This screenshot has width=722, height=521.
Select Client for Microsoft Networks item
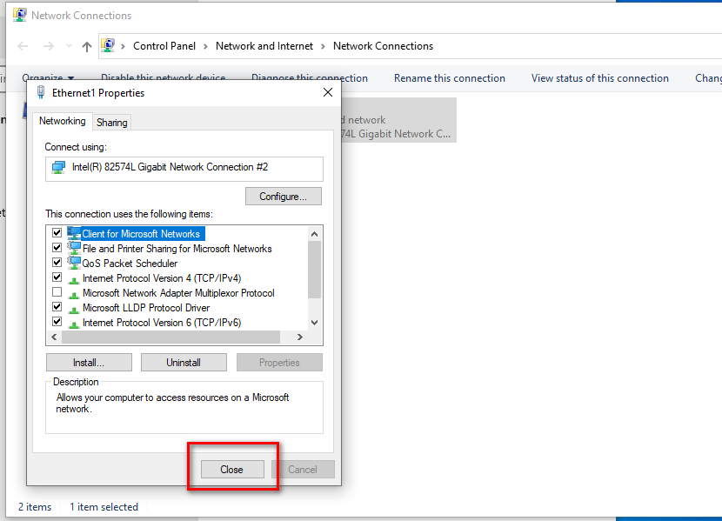tap(141, 234)
